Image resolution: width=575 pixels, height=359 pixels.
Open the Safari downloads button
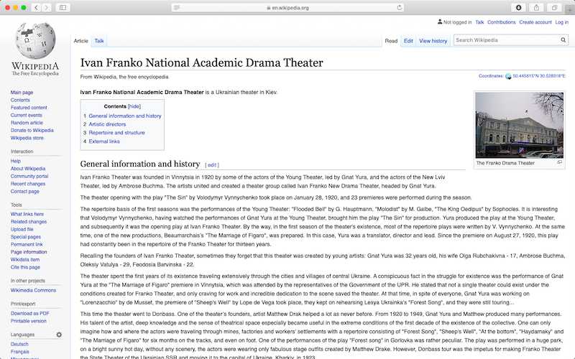[x=518, y=7]
